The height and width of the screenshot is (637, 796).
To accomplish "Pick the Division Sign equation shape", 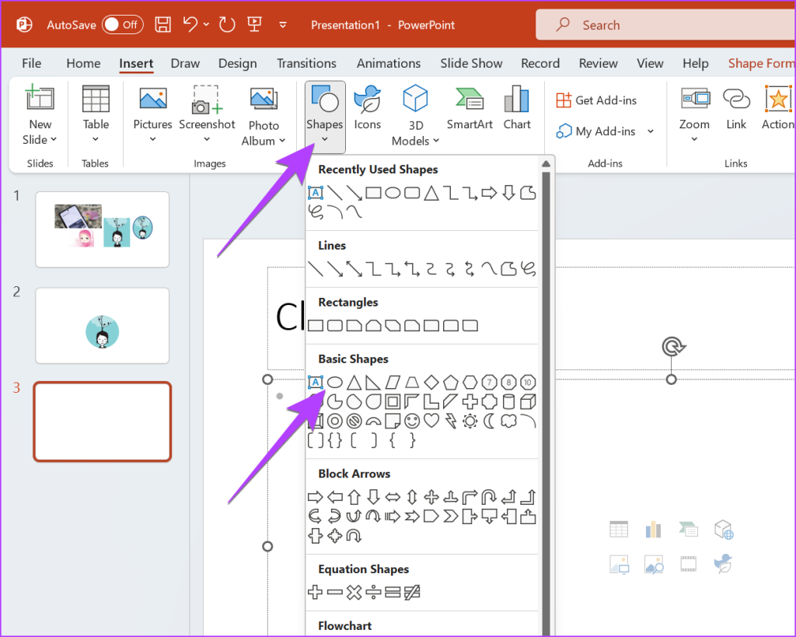I will coord(373,593).
